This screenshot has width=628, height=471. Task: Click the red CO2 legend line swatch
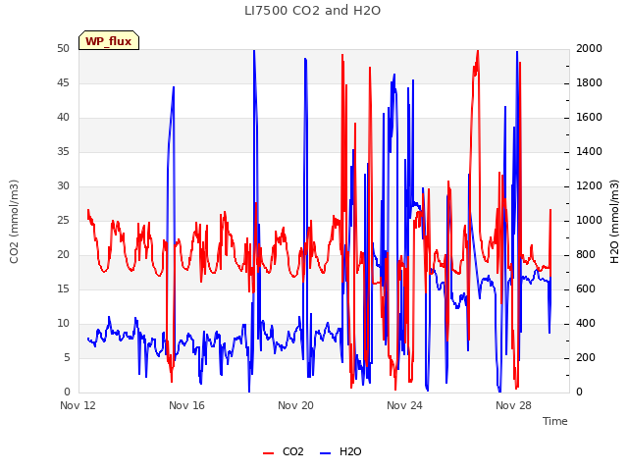268,453
